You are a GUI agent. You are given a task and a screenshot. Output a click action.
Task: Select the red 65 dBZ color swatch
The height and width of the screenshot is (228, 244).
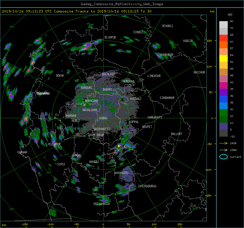[223, 38]
